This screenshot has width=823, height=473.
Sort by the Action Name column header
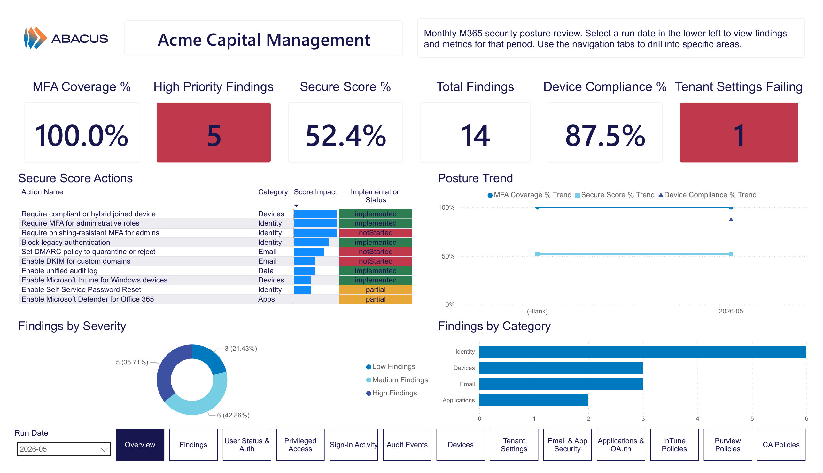[x=42, y=192]
